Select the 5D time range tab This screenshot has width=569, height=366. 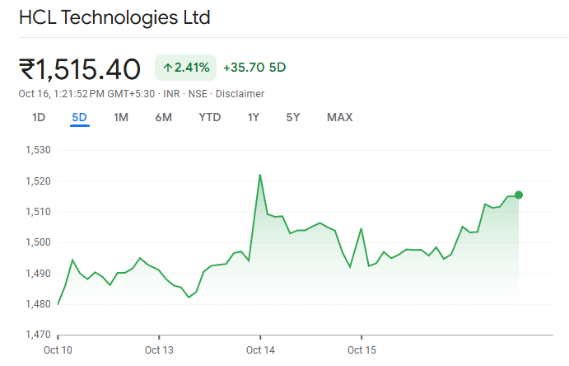click(79, 117)
